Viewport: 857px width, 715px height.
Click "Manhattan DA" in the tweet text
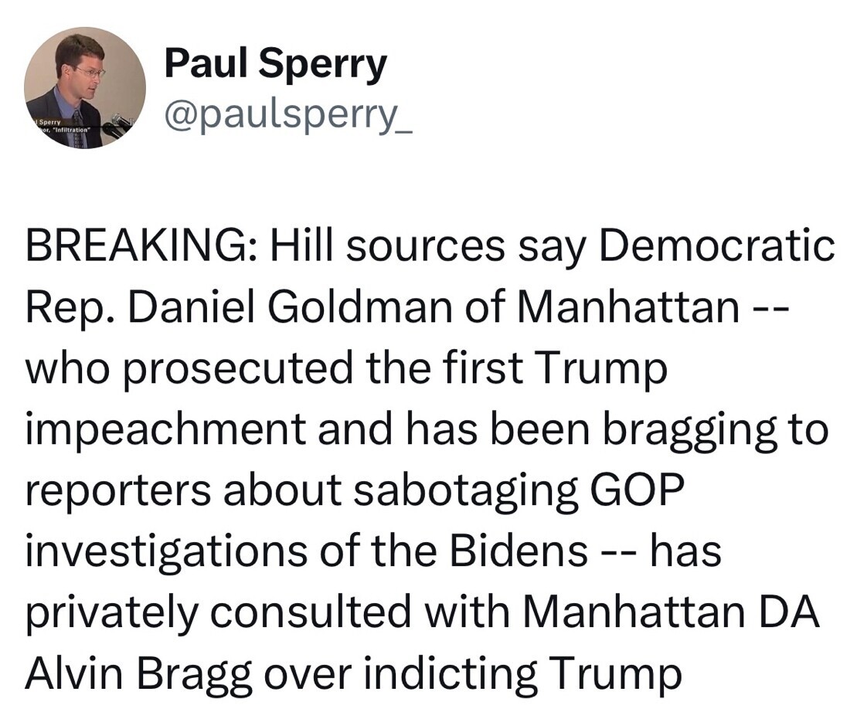point(672,613)
